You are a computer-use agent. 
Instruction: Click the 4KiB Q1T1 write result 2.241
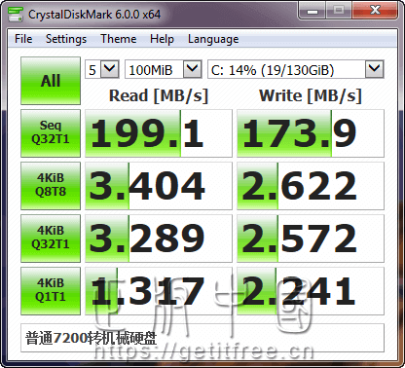(311, 291)
